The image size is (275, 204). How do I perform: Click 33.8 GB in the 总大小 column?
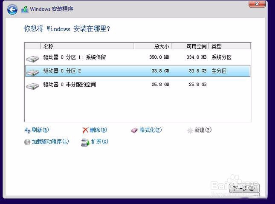pyautogui.click(x=160, y=71)
